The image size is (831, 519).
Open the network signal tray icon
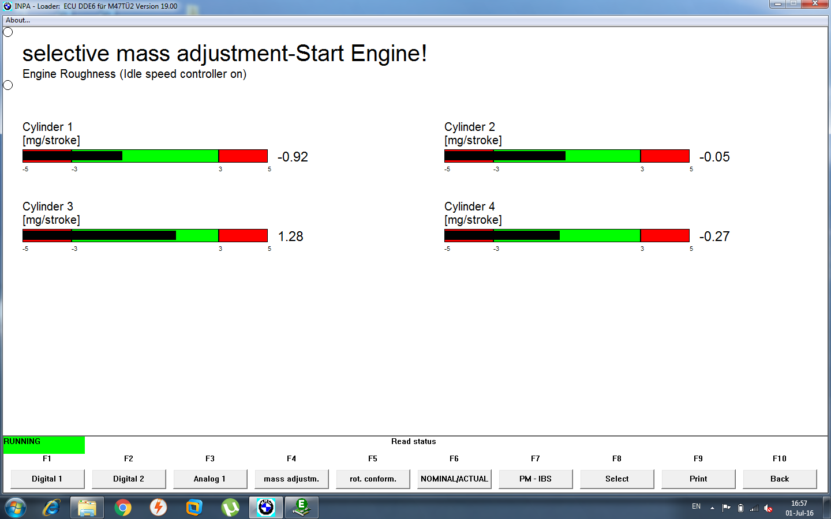pyautogui.click(x=754, y=507)
